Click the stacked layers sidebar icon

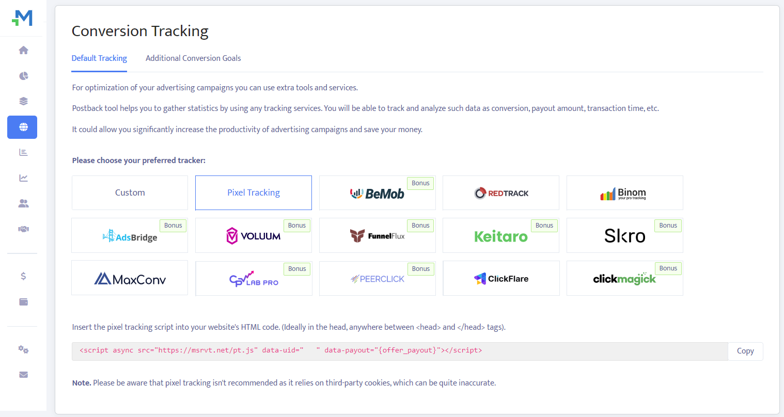[x=23, y=101]
